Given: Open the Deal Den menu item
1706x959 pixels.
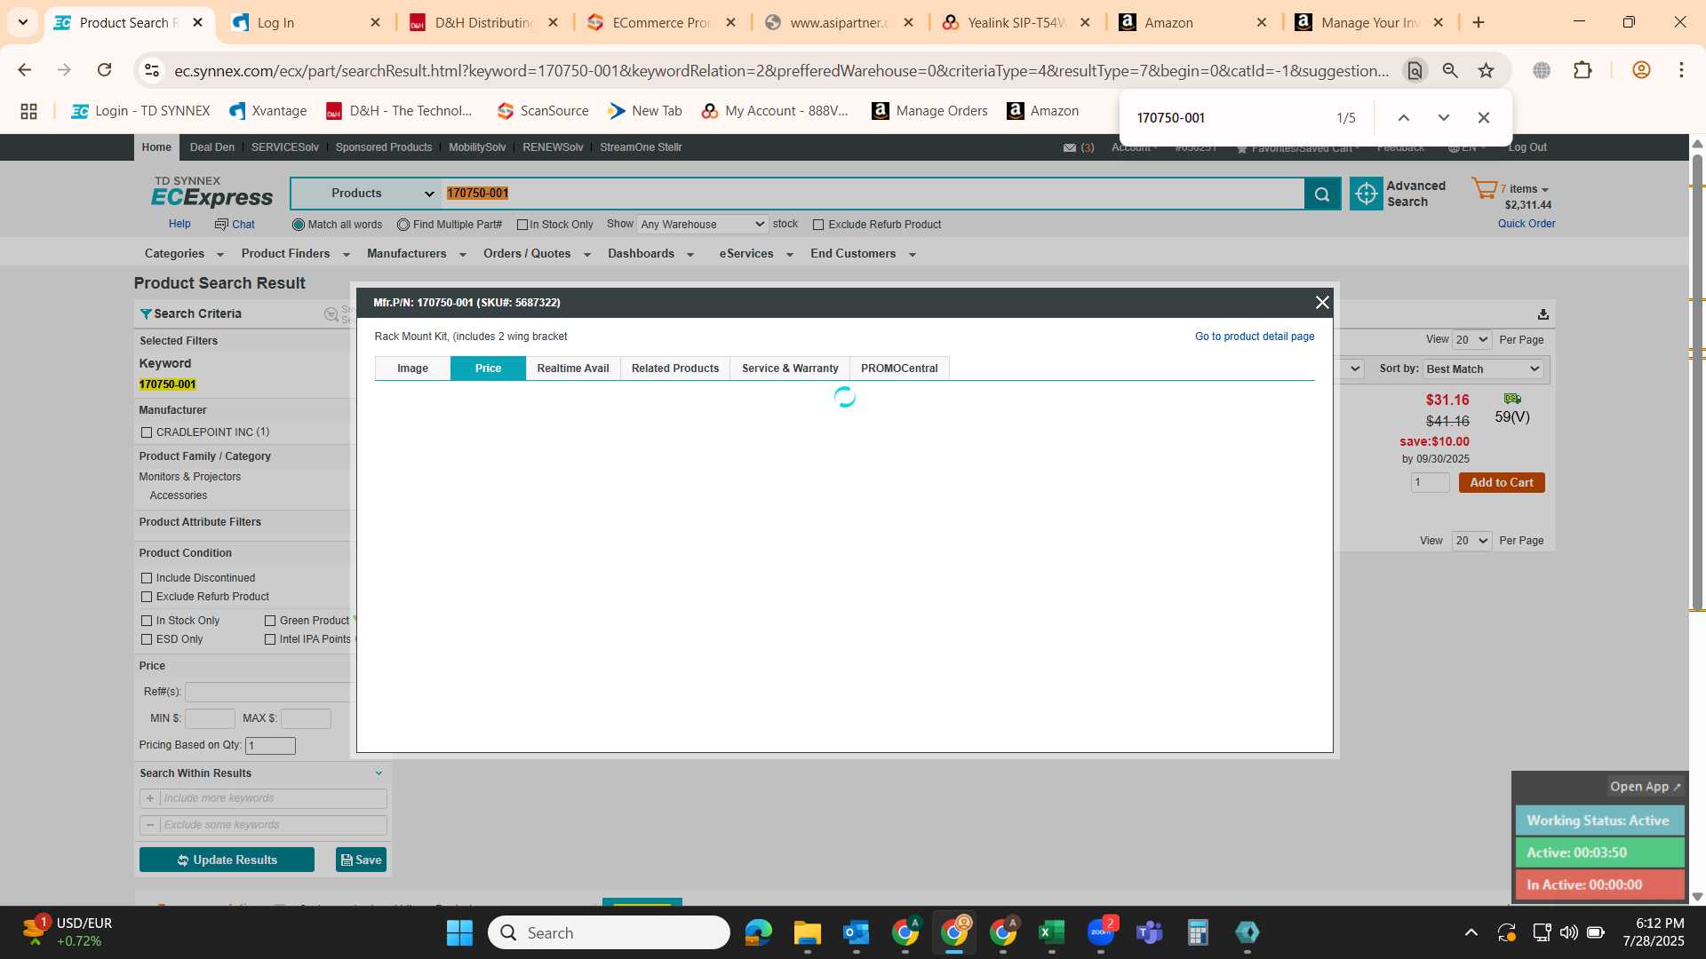Looking at the screenshot, I should [x=212, y=147].
